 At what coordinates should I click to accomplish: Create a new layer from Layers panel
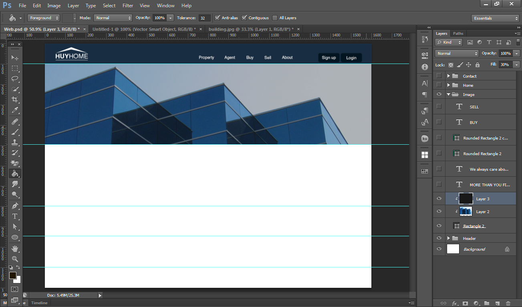coord(497,303)
